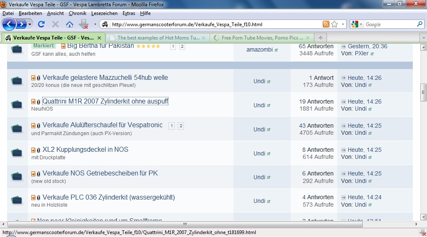427x237 pixels.
Task: Open thread 'Verkaufe PLC 036 Zylinderkit (wassergekühlt)'
Action: tap(109, 197)
